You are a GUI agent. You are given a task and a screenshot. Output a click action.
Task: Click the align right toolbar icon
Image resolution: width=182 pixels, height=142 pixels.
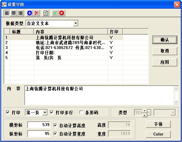tap(20, 13)
